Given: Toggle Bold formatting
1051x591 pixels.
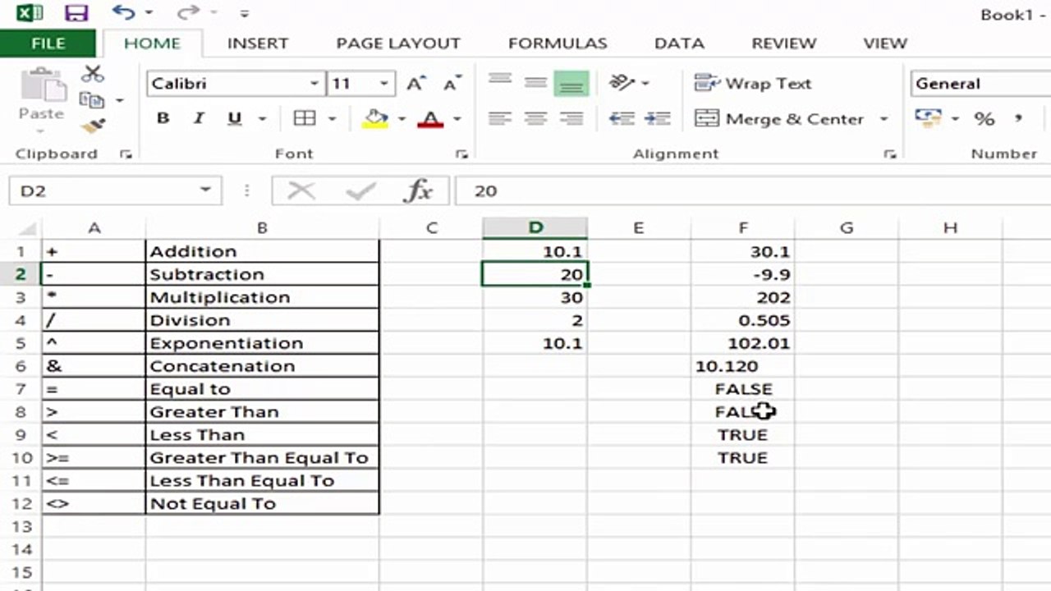Looking at the screenshot, I should (x=163, y=119).
